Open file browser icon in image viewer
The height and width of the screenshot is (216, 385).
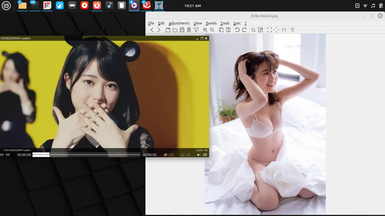168,30
